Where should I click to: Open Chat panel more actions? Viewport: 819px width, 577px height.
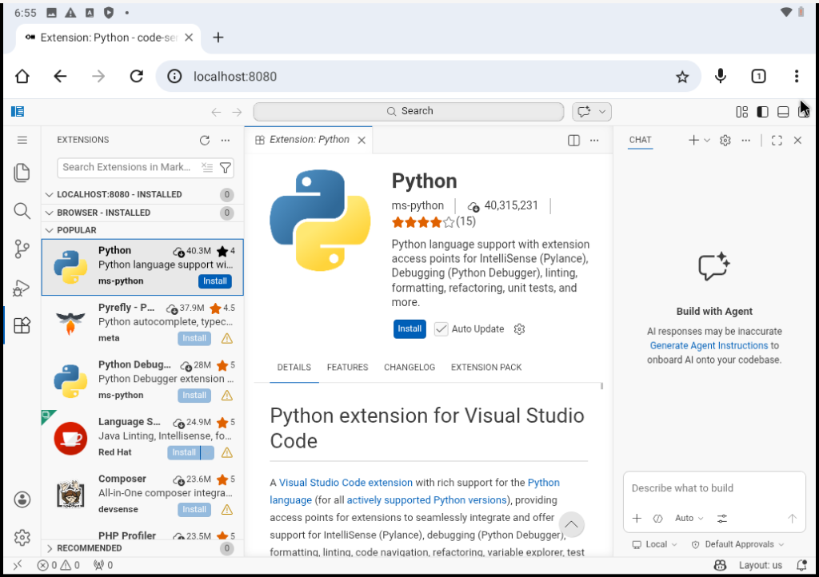point(746,141)
